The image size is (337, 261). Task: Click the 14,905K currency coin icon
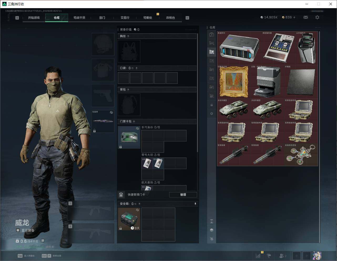click(262, 17)
